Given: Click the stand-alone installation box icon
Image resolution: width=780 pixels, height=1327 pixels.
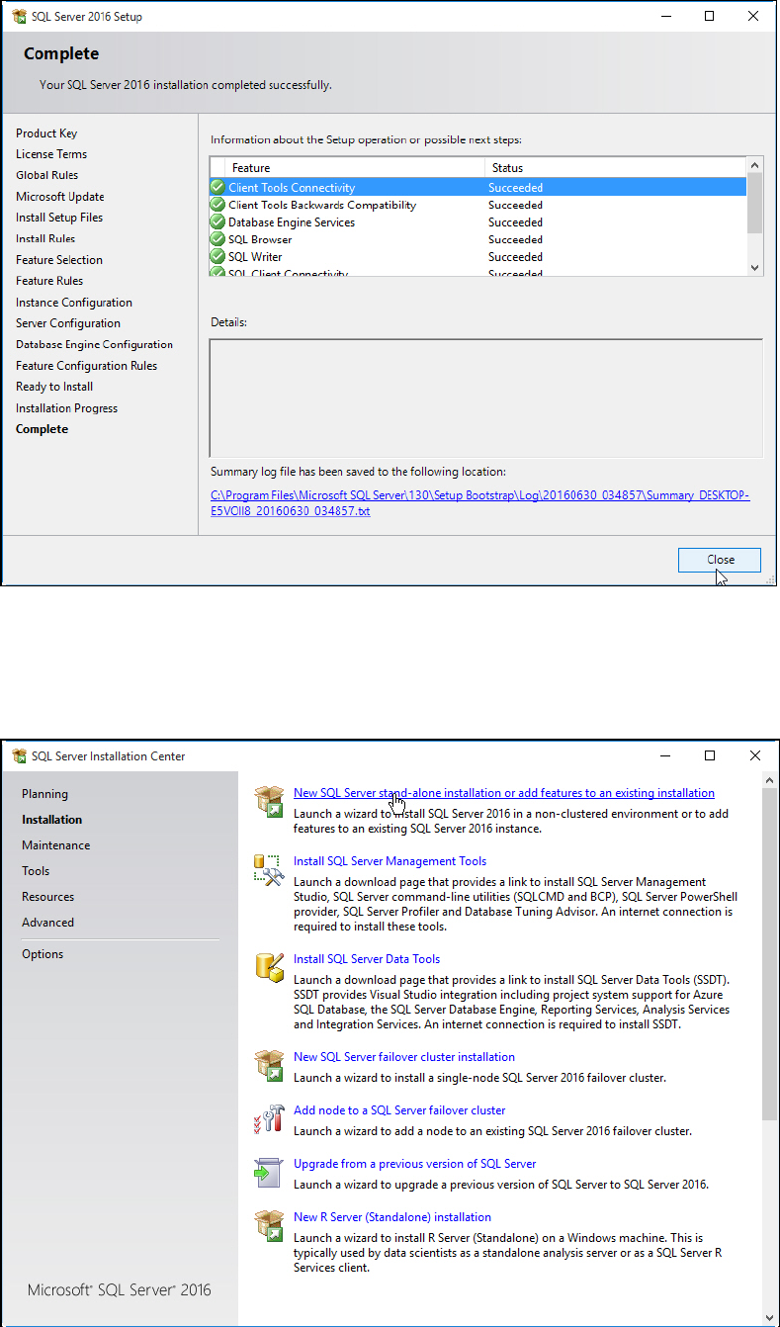Looking at the screenshot, I should [x=269, y=802].
